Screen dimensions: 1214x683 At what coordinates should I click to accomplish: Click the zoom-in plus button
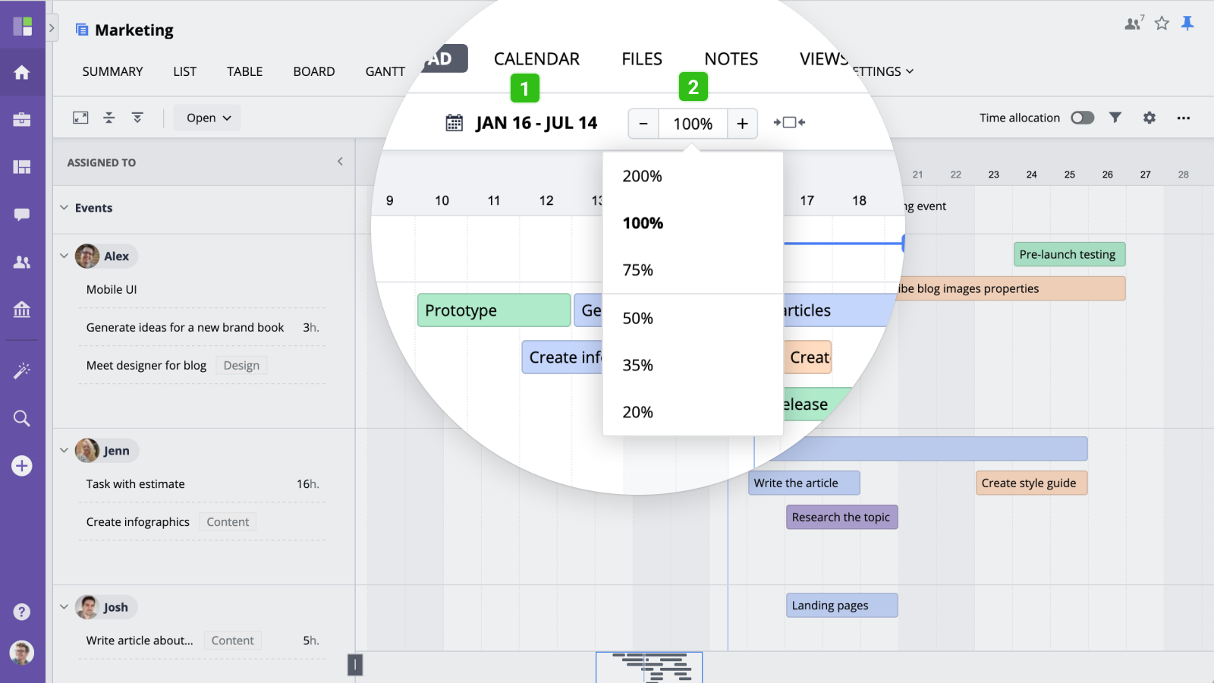[x=742, y=123]
